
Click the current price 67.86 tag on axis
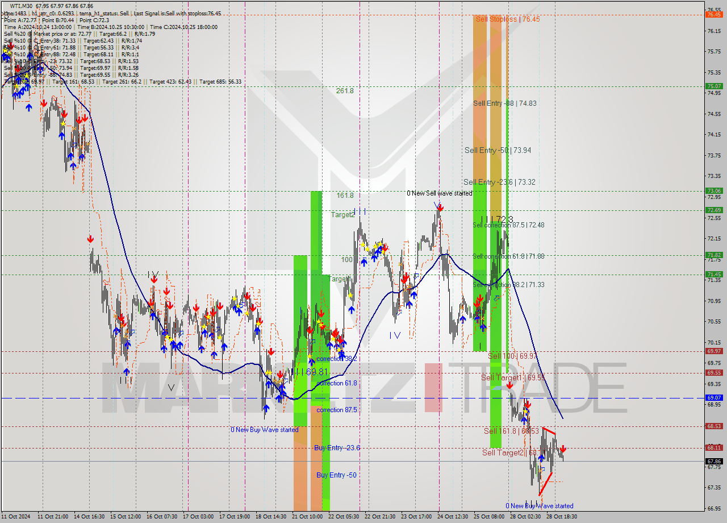point(713,461)
